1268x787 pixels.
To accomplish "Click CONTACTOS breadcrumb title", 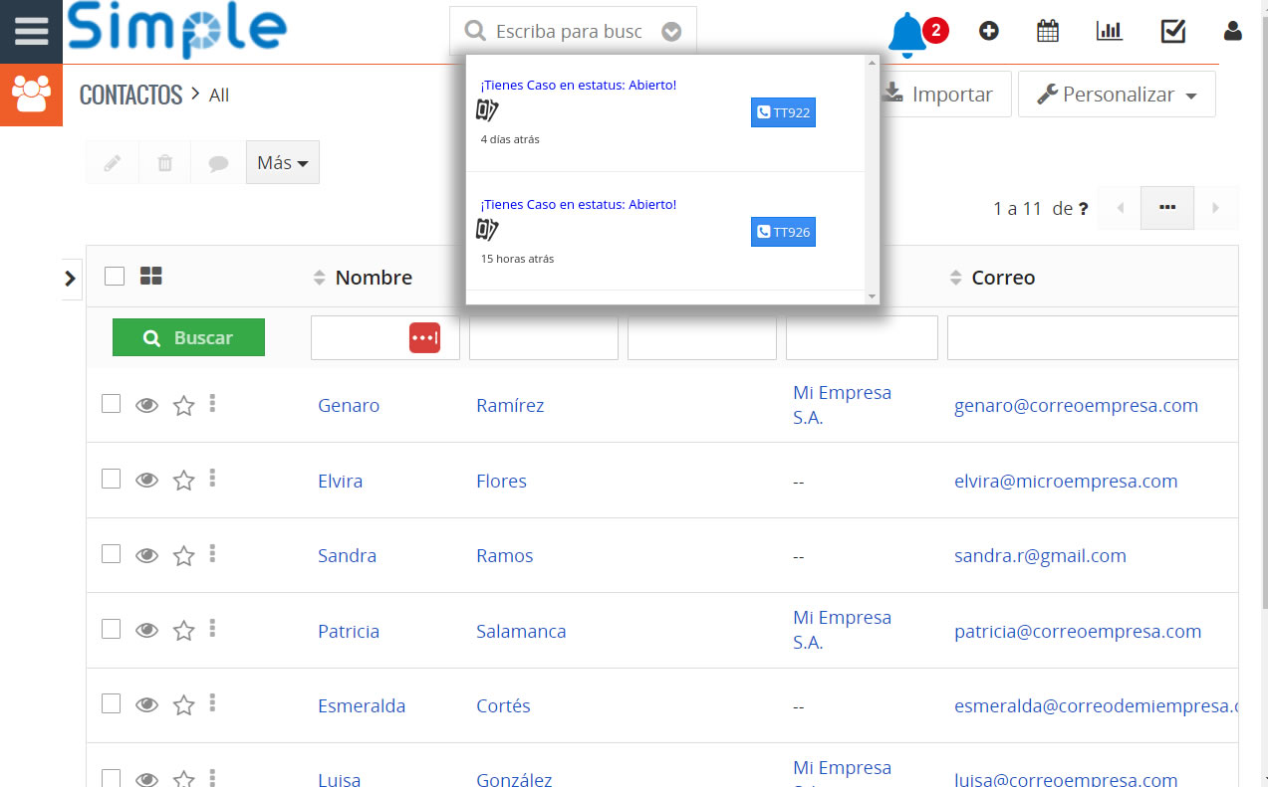I will (x=130, y=95).
